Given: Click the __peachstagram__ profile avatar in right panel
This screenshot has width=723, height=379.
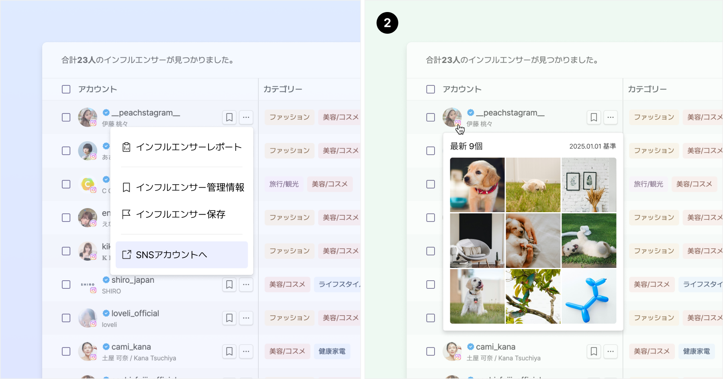Looking at the screenshot, I should 452,117.
